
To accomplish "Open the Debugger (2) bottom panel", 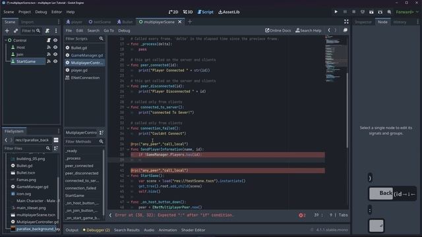I will coord(96,230).
